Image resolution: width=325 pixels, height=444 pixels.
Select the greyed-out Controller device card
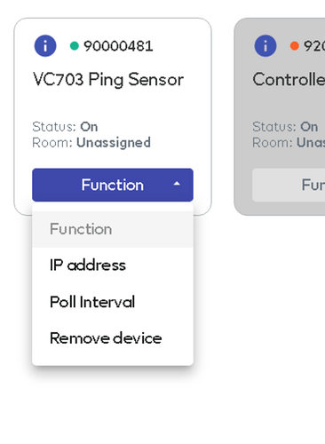280,117
